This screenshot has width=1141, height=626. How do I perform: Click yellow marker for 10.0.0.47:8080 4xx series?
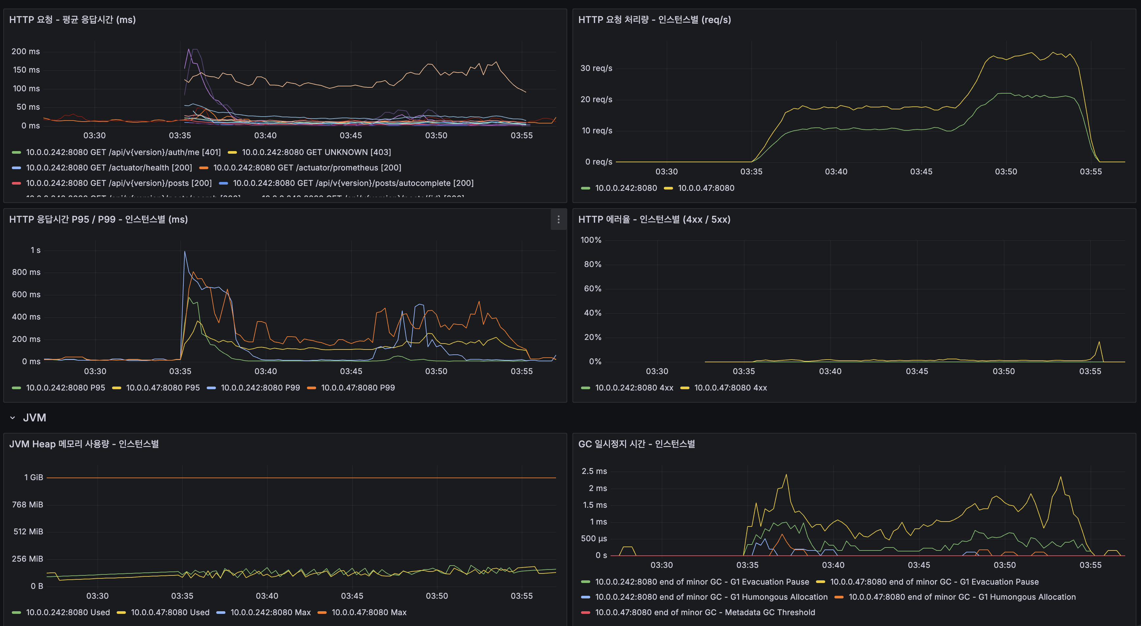click(x=685, y=388)
